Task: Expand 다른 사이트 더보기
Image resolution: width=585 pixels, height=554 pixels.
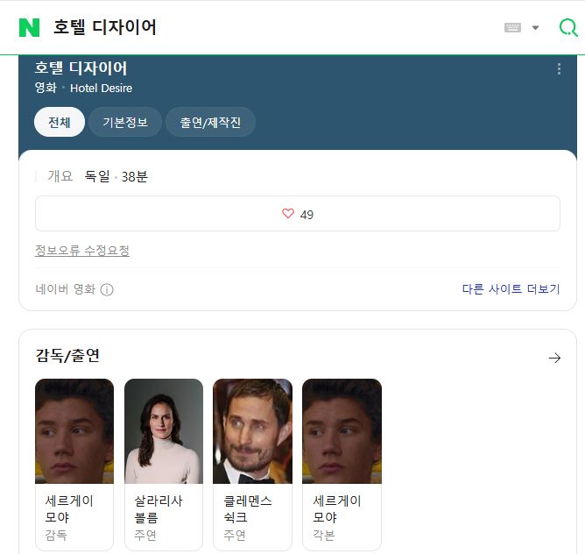Action: [x=511, y=289]
